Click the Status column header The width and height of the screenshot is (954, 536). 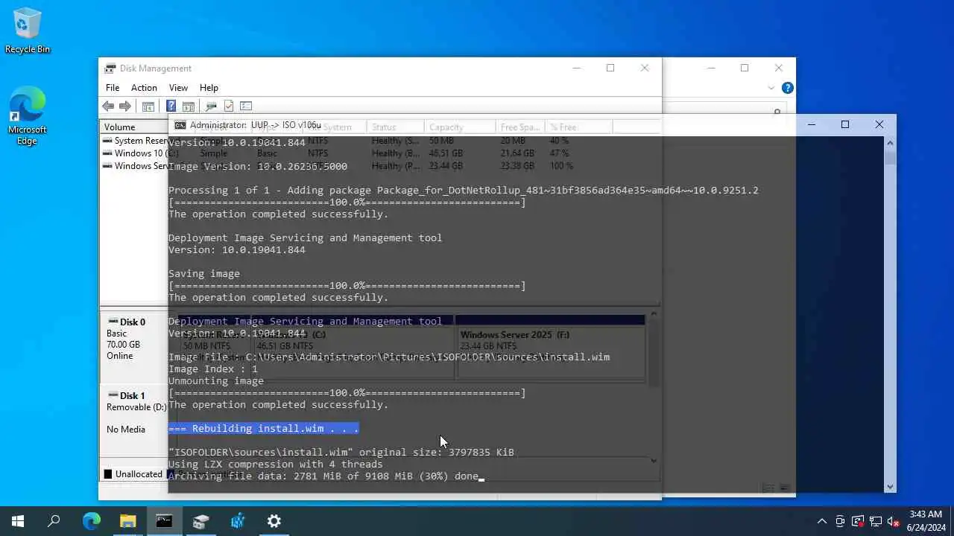[x=396, y=127]
